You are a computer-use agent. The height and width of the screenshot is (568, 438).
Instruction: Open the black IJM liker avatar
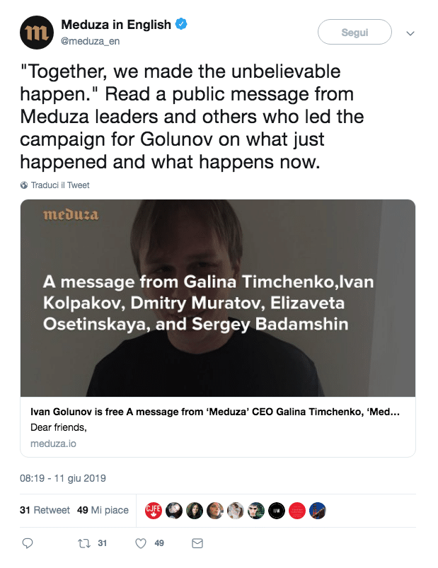(277, 510)
